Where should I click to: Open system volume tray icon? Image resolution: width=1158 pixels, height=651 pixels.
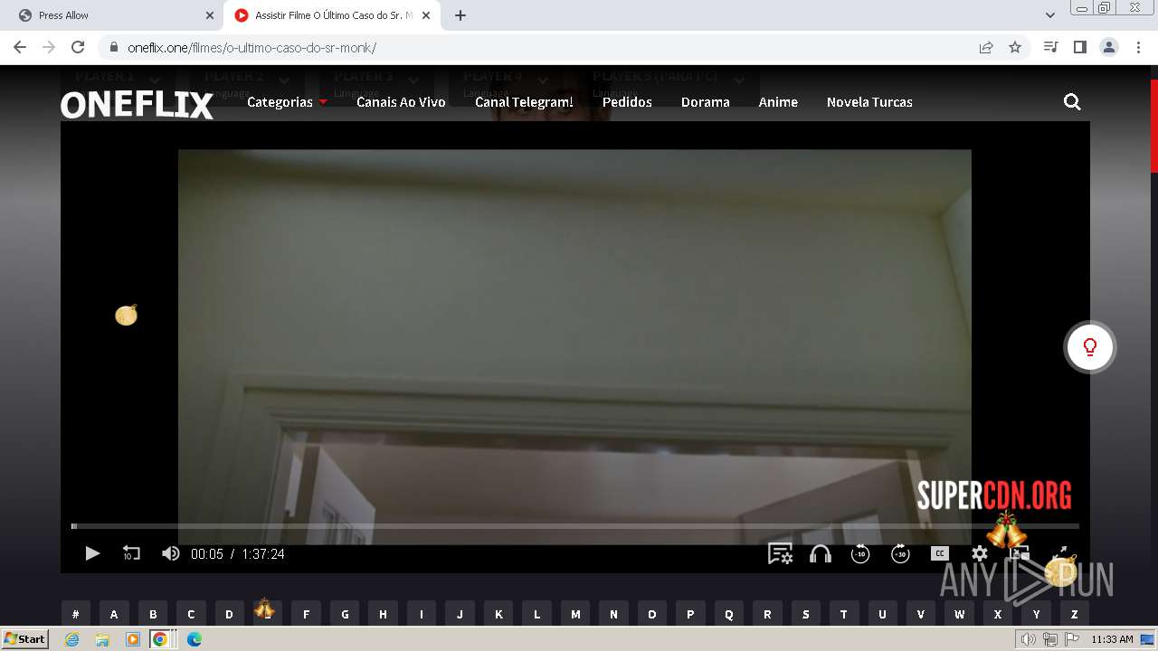click(x=1028, y=639)
